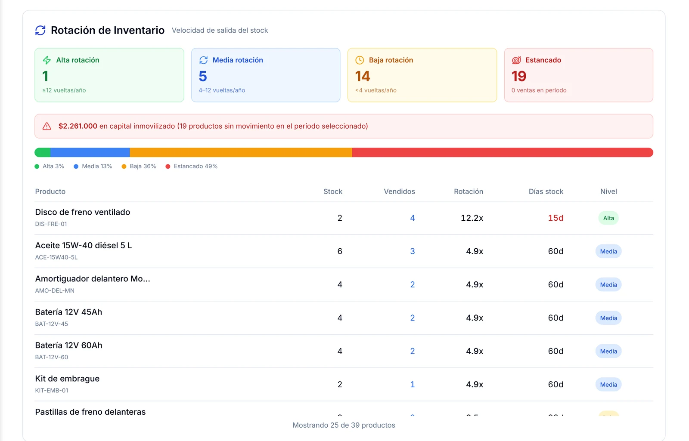Click the SKU code ACE-15W40-5L
The width and height of the screenshot is (689, 441).
56,257
